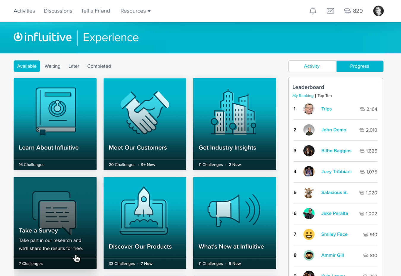The height and width of the screenshot is (276, 401).
Task: Switch leaderboard to My Ranking
Action: 303,95
